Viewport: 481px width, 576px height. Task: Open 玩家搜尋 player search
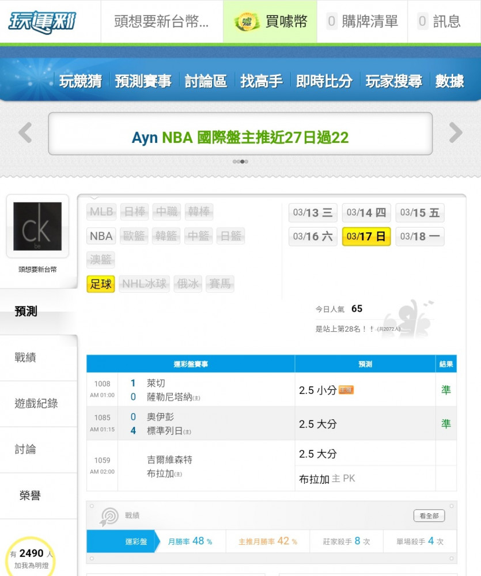pos(394,81)
